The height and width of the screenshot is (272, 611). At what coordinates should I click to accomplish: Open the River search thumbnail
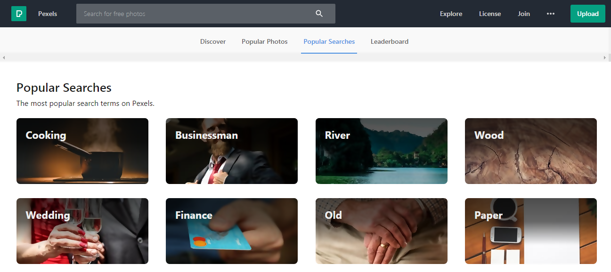(x=382, y=151)
